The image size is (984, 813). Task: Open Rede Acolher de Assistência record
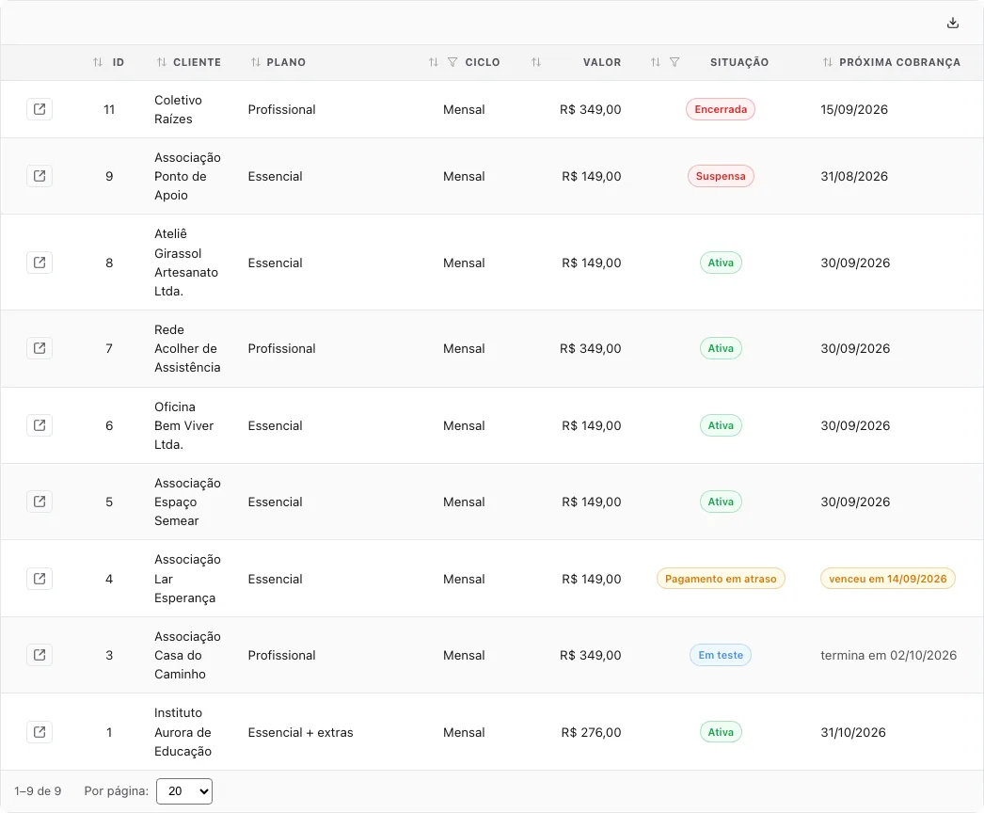[40, 348]
